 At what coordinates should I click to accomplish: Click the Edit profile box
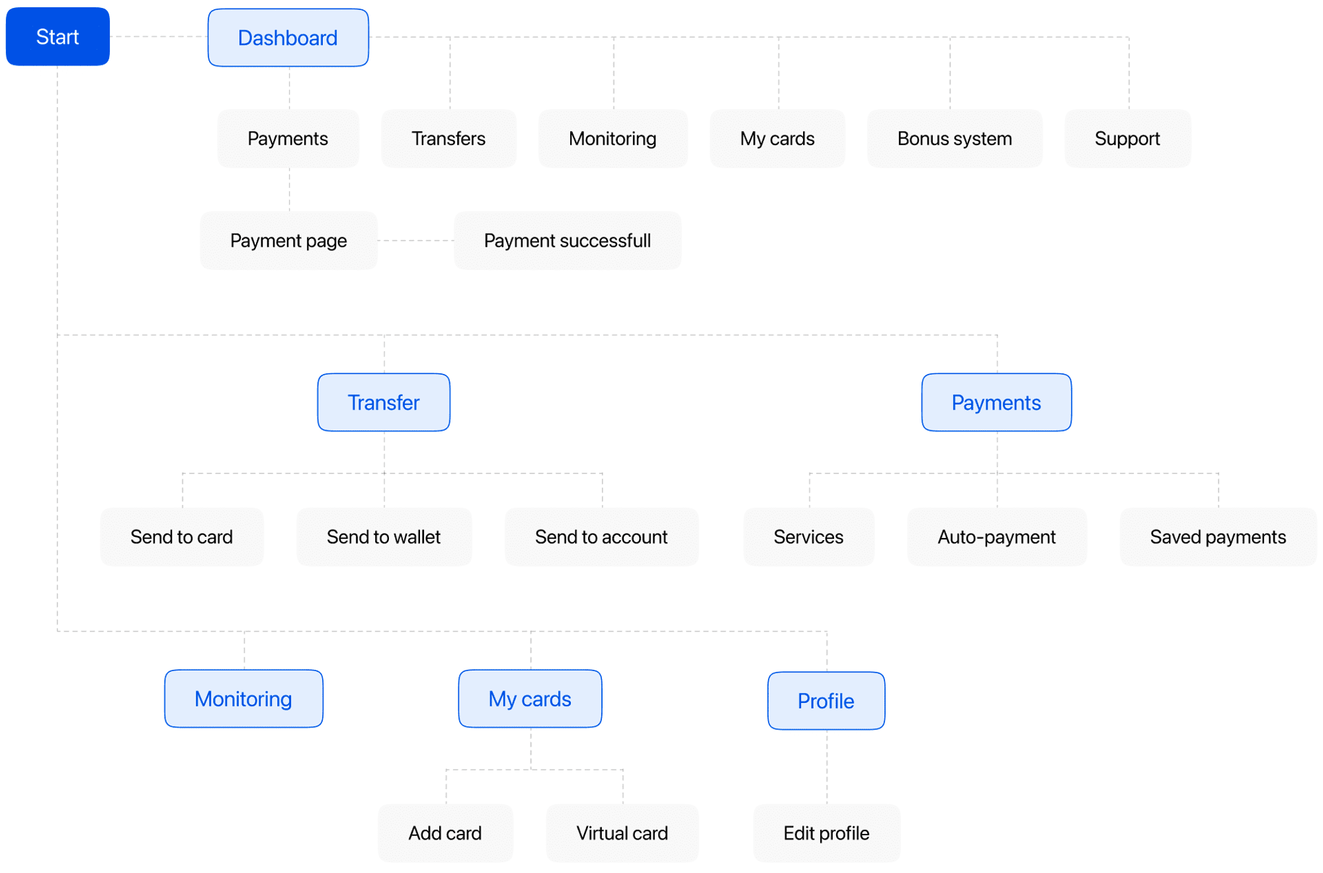(826, 833)
